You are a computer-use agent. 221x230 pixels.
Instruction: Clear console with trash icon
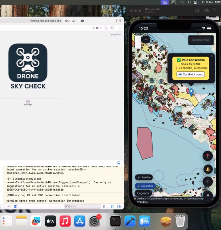[104, 206]
